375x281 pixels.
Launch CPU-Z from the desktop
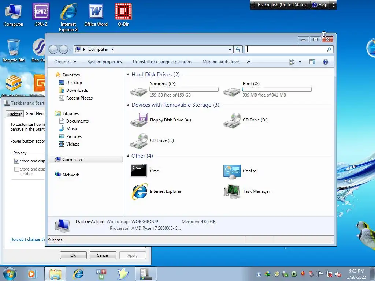(x=41, y=15)
